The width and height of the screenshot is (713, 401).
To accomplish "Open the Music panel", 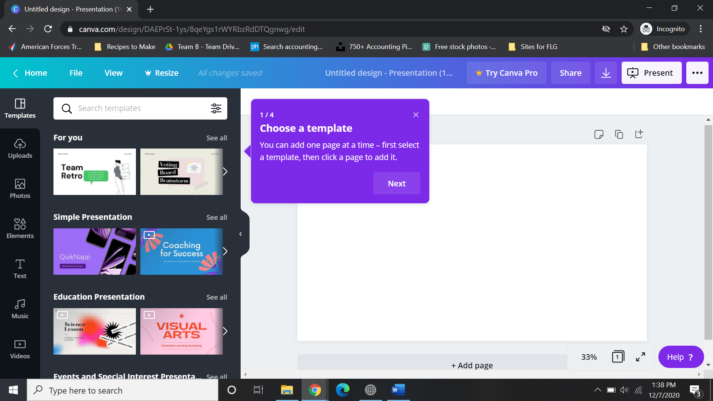I will [20, 309].
